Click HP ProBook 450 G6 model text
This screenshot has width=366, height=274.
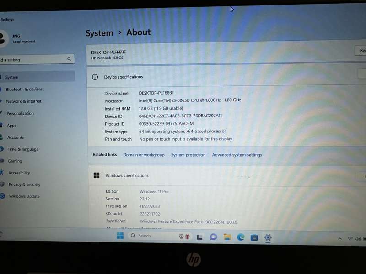[x=107, y=58]
